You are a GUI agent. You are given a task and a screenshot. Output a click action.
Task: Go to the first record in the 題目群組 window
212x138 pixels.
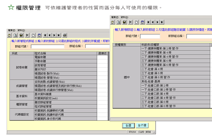pyautogui.click(x=148, y=22)
